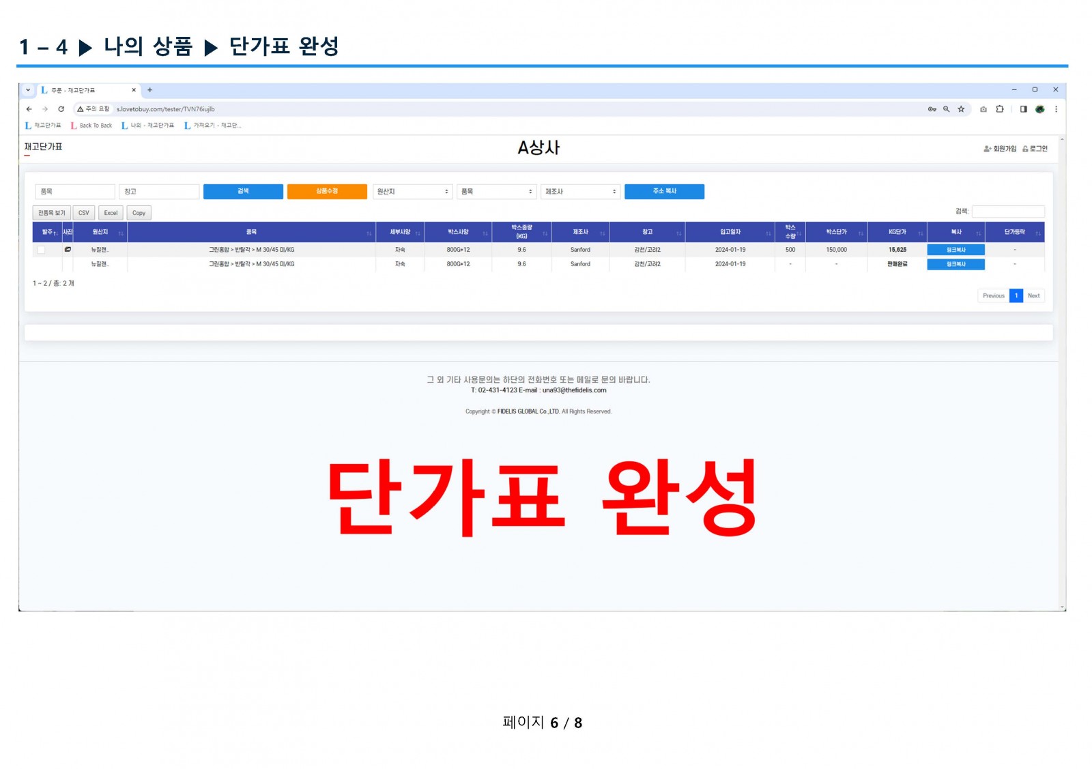Click the browser back arrow

click(x=29, y=109)
